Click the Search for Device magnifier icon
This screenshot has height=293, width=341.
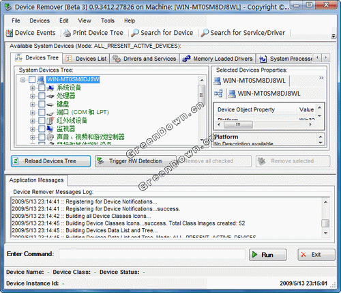[x=135, y=33]
